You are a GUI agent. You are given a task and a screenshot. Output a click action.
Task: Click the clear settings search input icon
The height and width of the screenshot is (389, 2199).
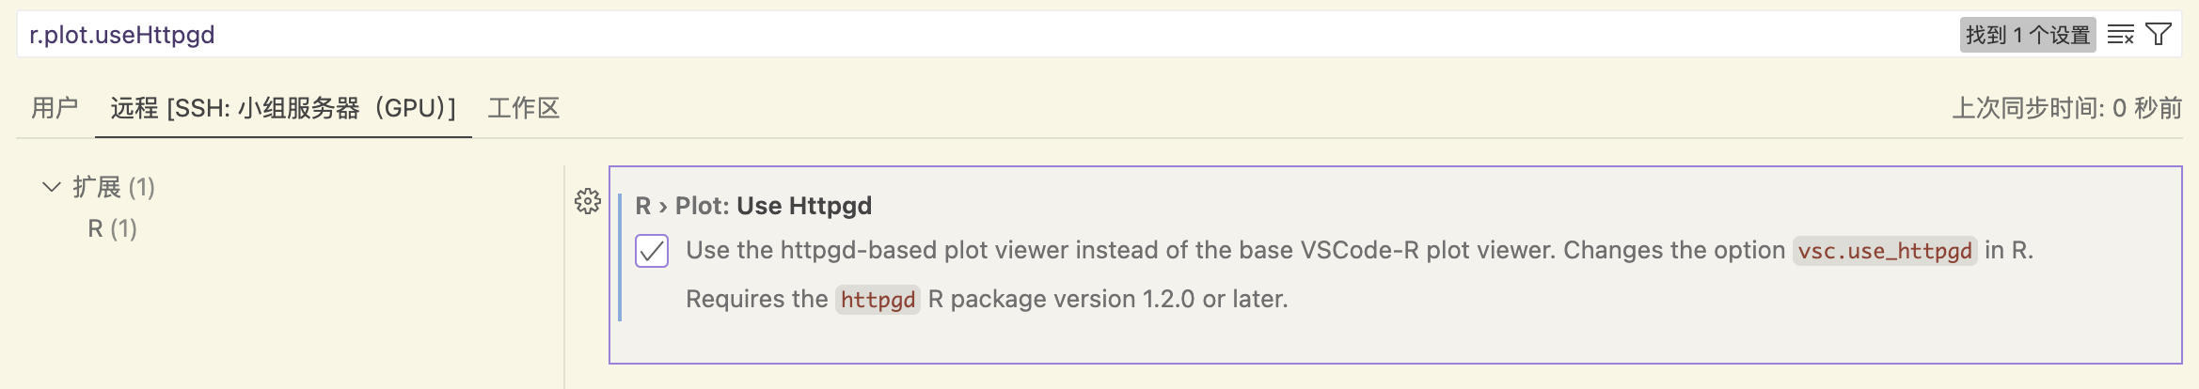pyautogui.click(x=2120, y=35)
